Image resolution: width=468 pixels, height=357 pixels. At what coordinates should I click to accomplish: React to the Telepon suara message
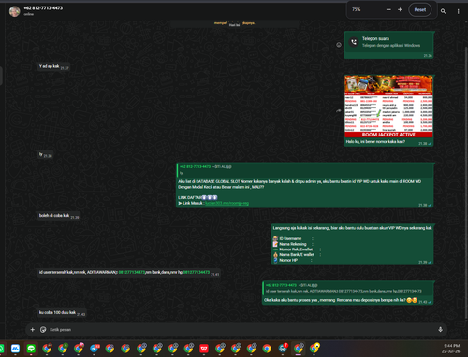[339, 45]
